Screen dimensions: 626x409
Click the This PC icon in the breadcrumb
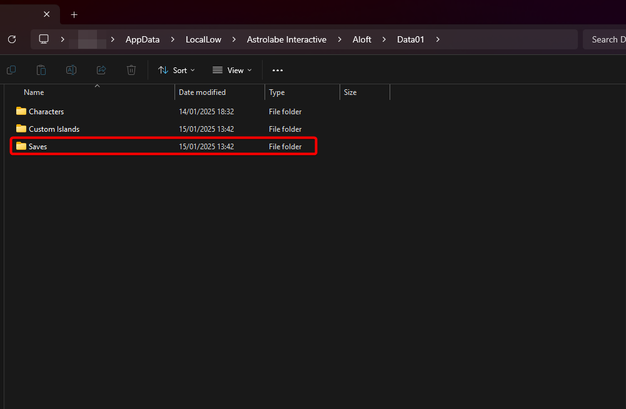[x=43, y=39]
